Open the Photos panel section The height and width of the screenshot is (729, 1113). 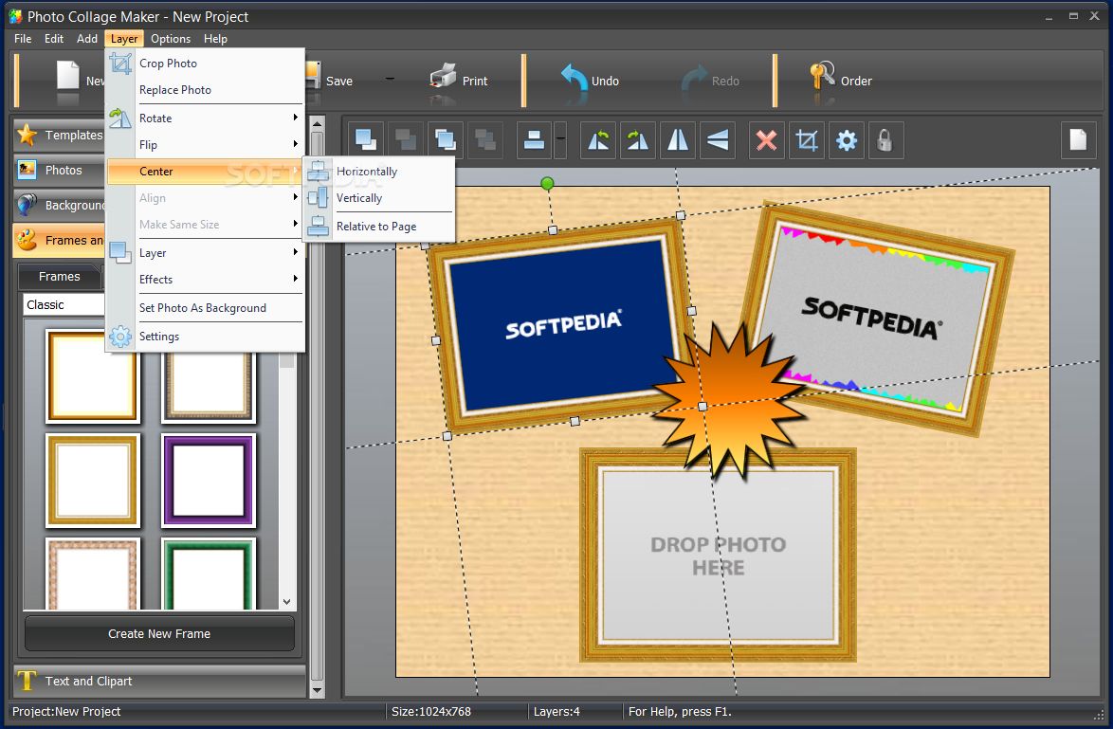pyautogui.click(x=59, y=170)
